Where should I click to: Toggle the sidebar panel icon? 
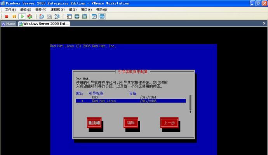pos(69,16)
